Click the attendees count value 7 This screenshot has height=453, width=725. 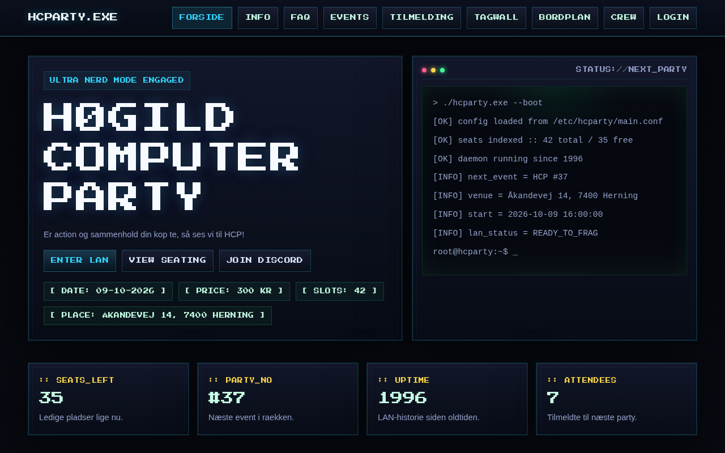coord(553,398)
